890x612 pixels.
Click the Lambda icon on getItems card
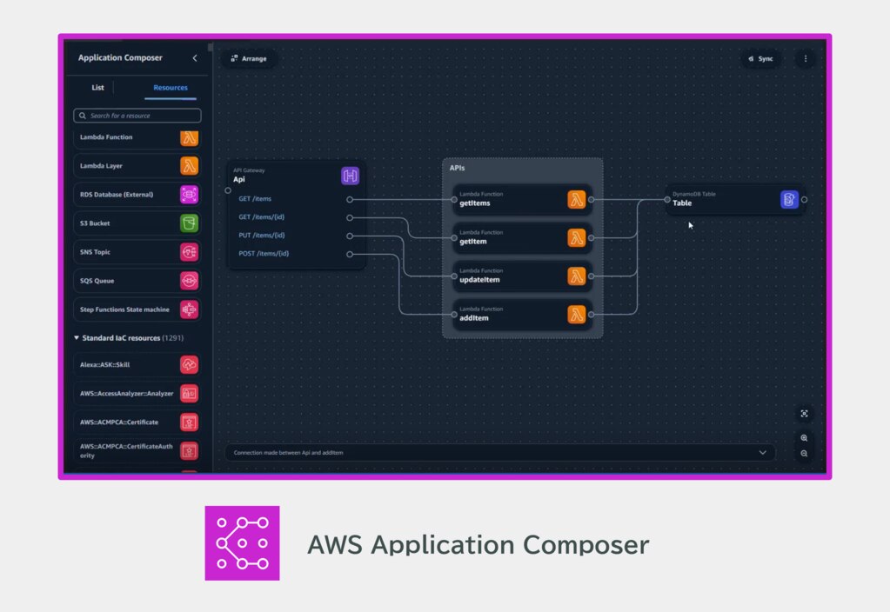click(x=576, y=200)
